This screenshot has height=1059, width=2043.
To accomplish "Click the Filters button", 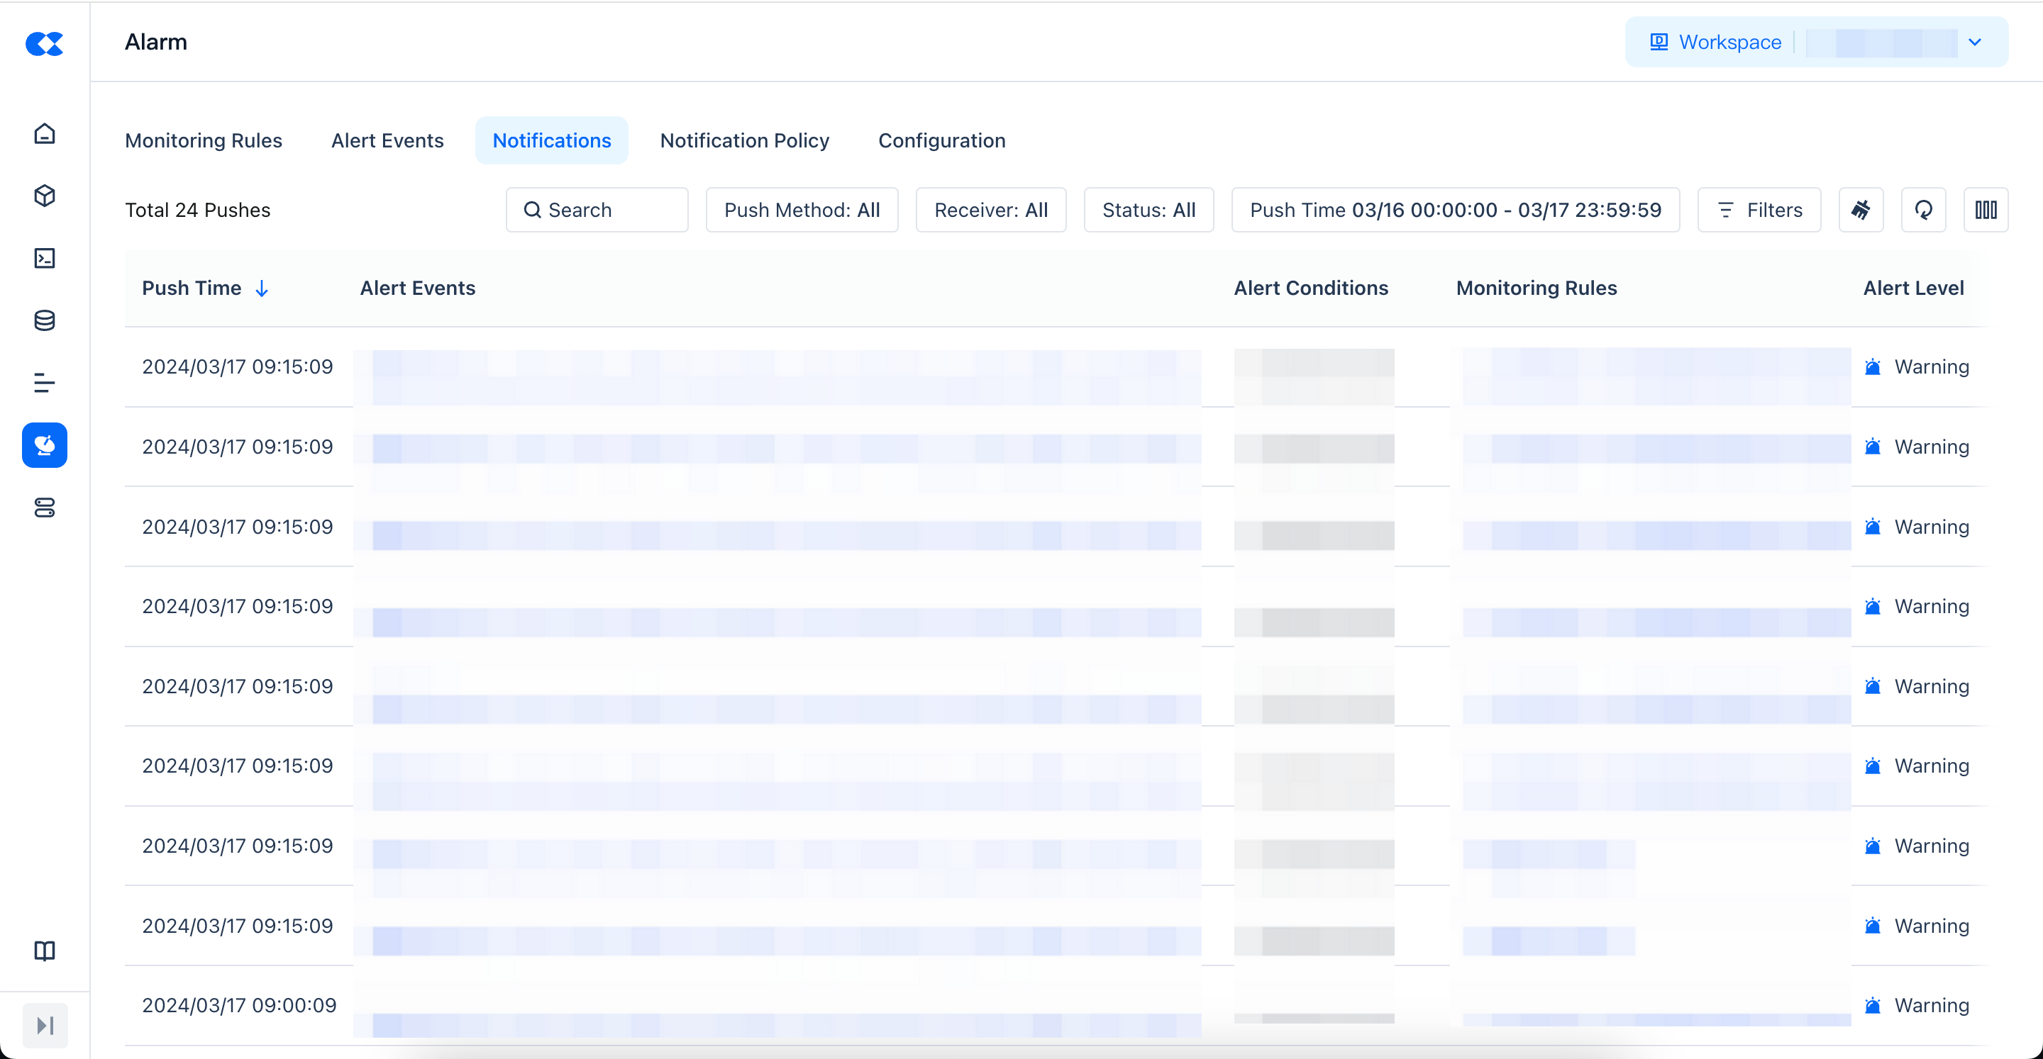I will coord(1759,210).
